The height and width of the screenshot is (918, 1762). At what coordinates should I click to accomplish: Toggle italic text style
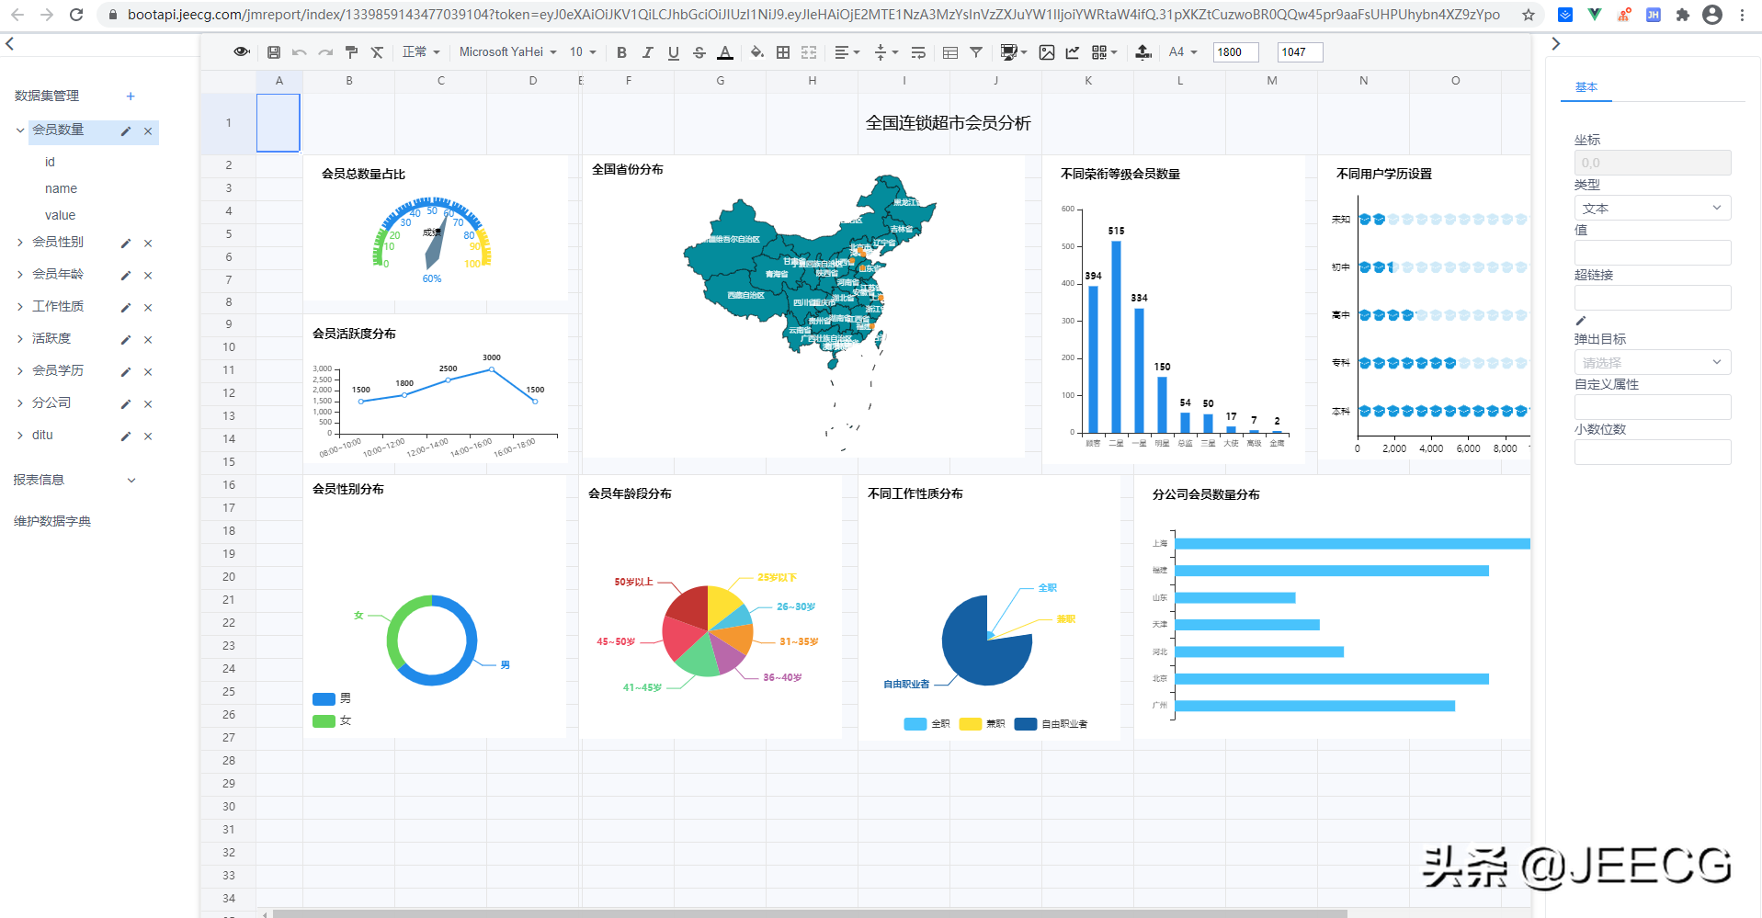647,52
